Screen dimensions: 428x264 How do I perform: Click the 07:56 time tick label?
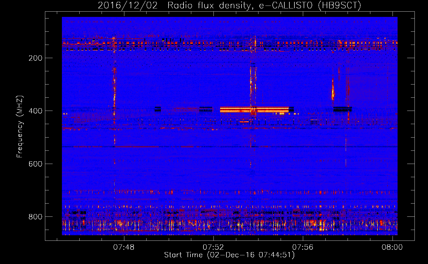click(303, 247)
